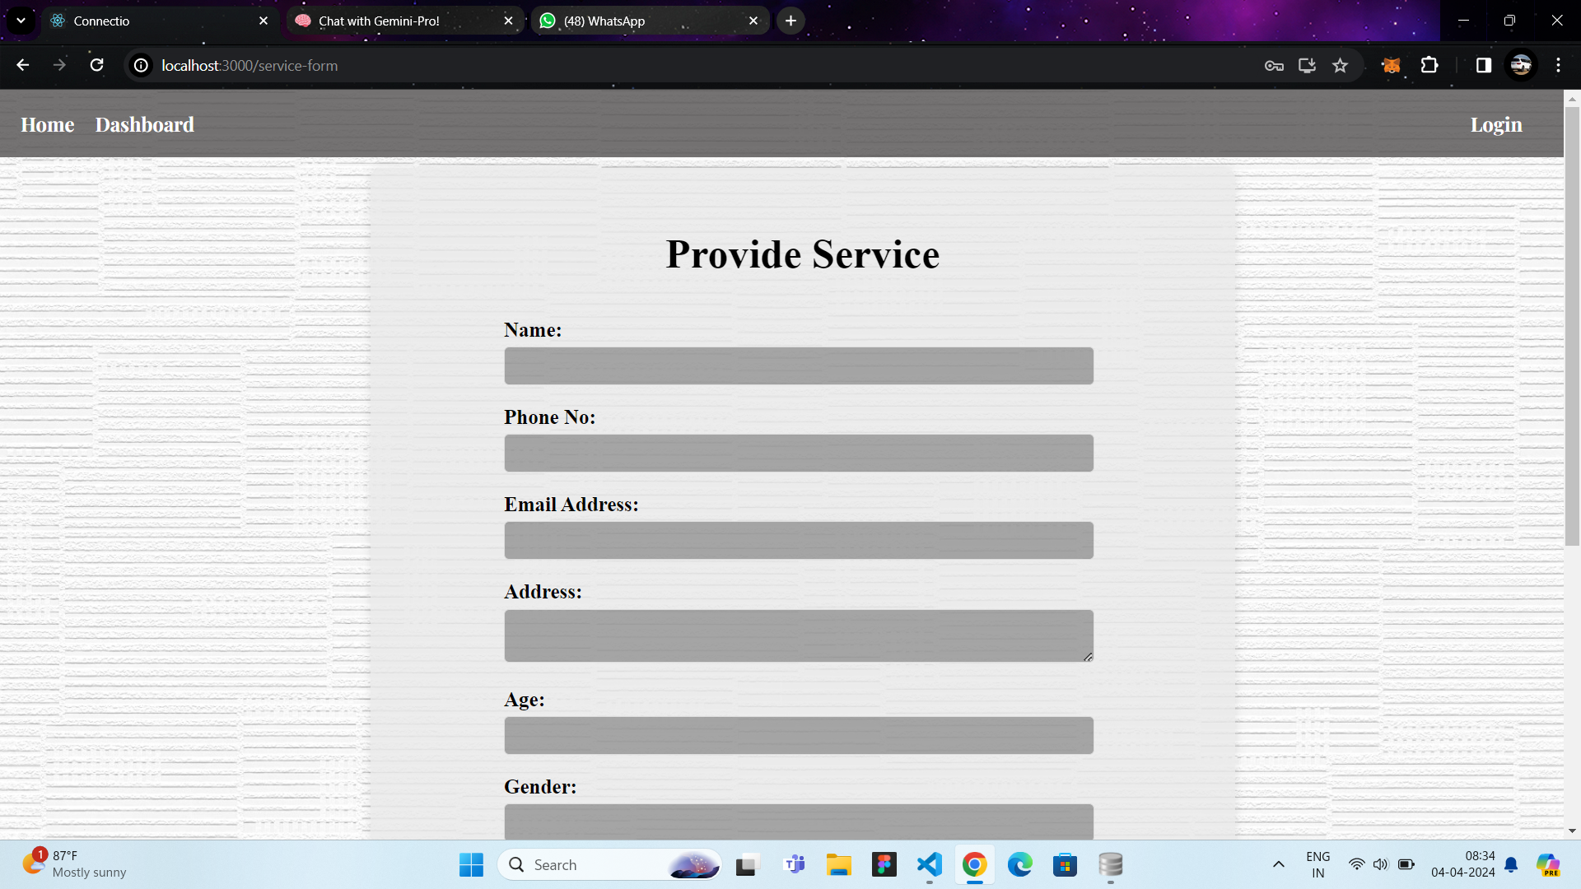Click the password manager key icon
The height and width of the screenshot is (889, 1581).
coord(1274,65)
